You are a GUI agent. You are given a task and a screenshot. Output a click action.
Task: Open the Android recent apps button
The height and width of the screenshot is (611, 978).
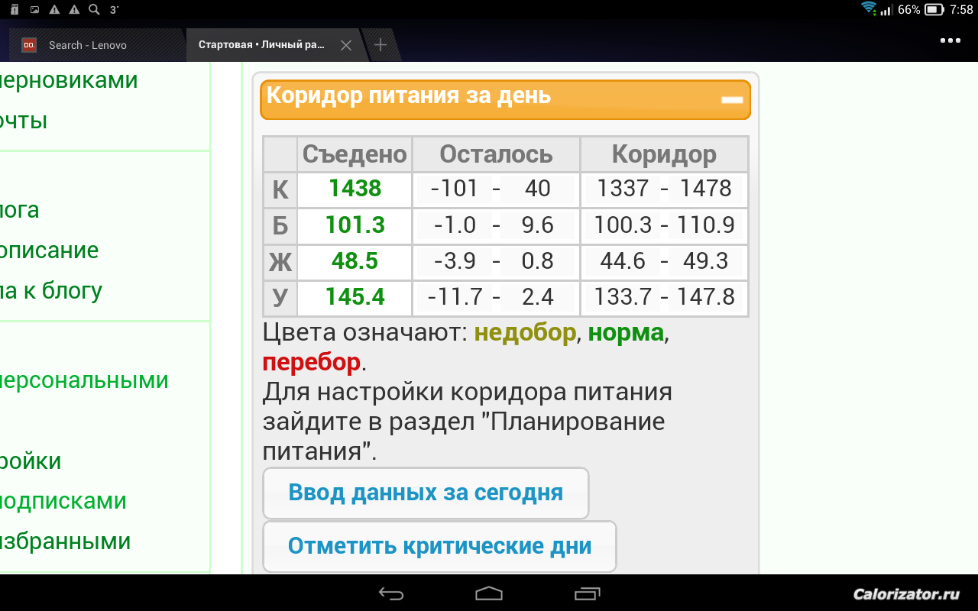pos(588,593)
